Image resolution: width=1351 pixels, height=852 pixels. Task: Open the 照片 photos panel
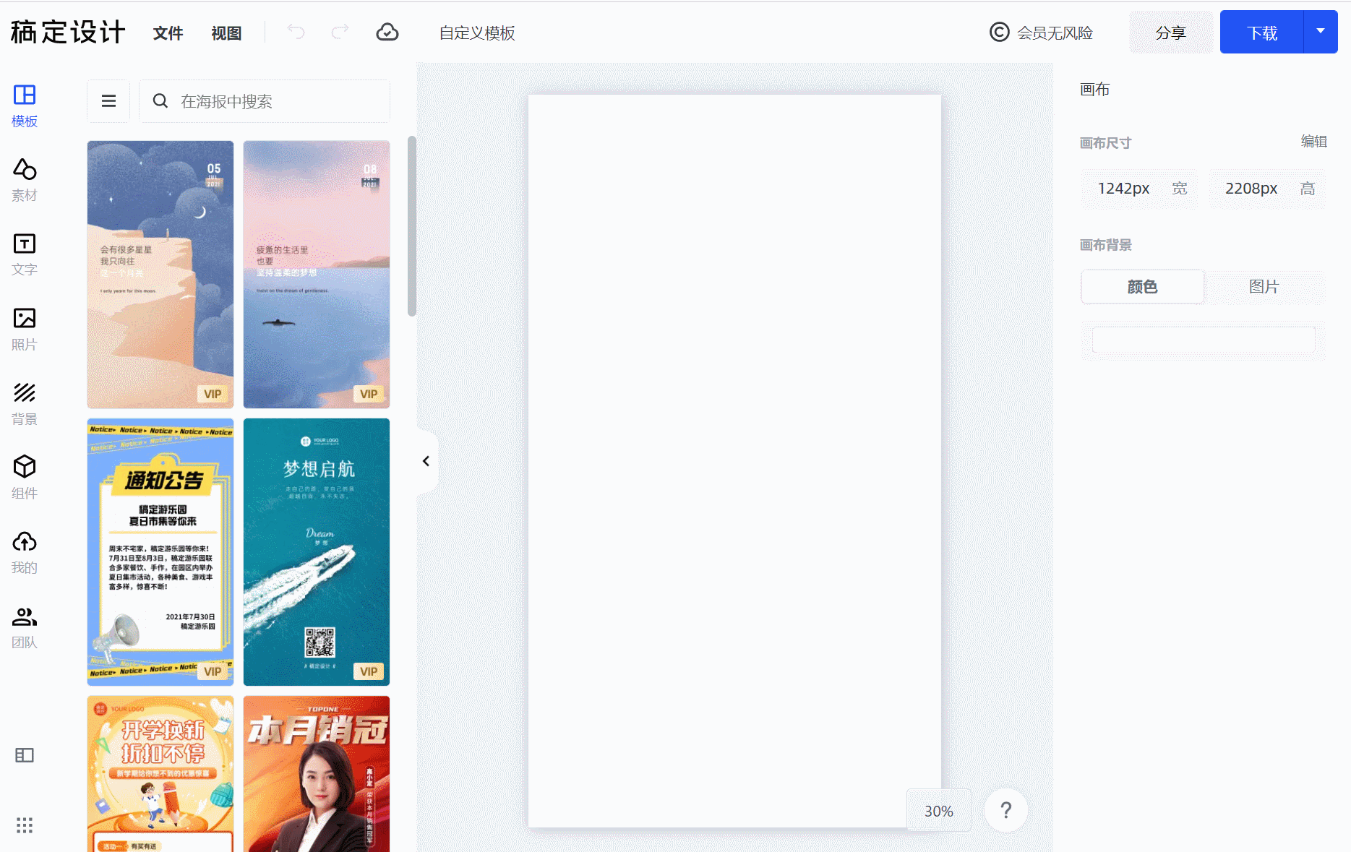point(25,329)
